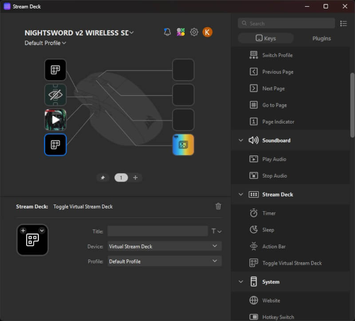
Task: Open the key icon preview chevron menu
Action: [42, 231]
